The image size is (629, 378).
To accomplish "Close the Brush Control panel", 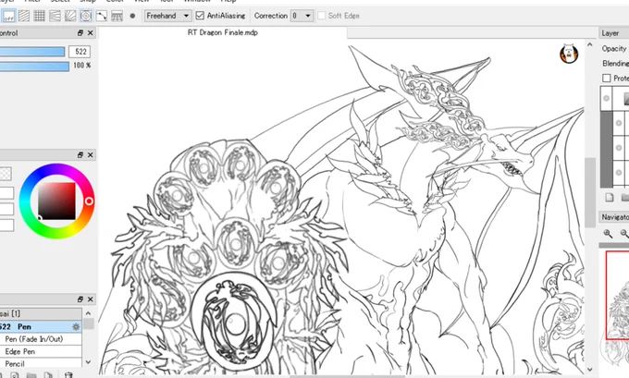I will point(91,33).
